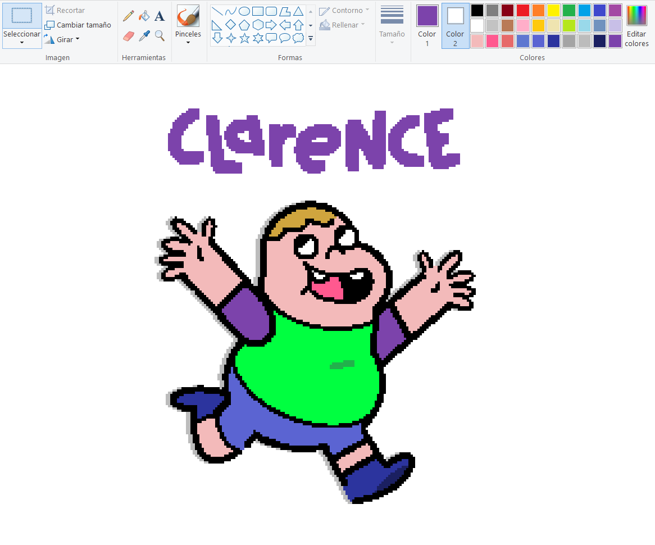Image resolution: width=655 pixels, height=545 pixels.
Task: Select the Fill with color bucket tool
Action: coord(144,16)
